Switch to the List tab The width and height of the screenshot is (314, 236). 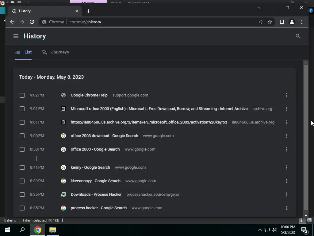(23, 52)
